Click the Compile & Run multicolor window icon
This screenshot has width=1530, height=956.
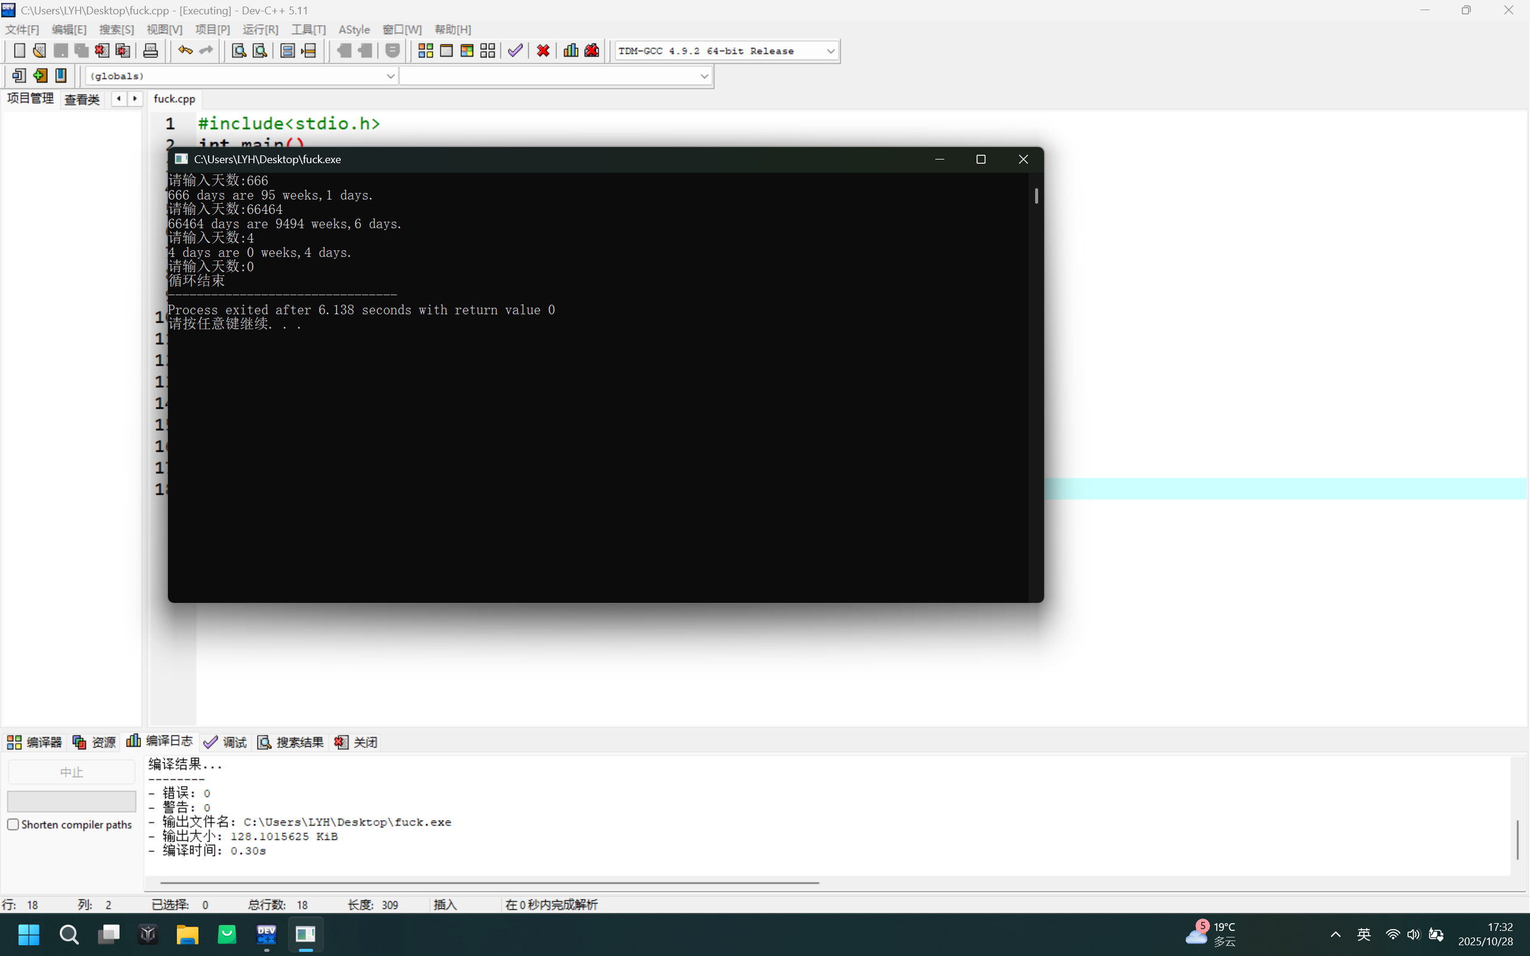[x=467, y=51]
